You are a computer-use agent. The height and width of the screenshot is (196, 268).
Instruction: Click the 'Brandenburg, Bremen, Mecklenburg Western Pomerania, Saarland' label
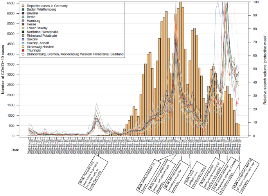75,54
